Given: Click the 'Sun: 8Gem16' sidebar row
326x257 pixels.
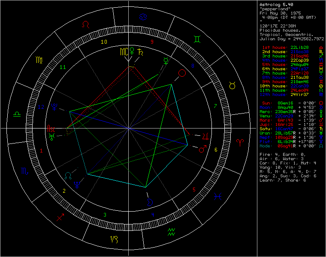Looking at the screenshot, I should pyautogui.click(x=292, y=103).
